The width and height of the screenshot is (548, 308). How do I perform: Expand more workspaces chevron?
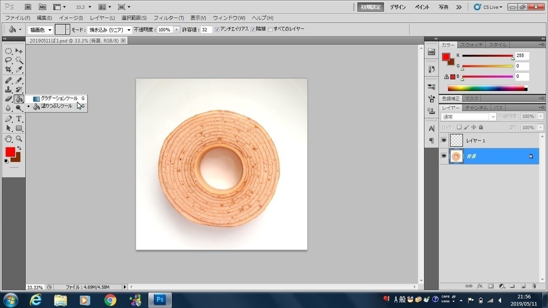click(459, 7)
